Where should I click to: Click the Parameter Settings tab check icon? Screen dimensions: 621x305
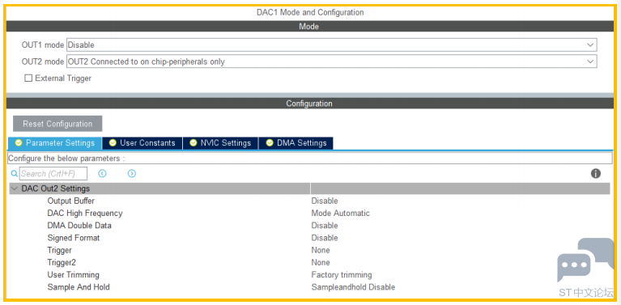[x=19, y=143]
